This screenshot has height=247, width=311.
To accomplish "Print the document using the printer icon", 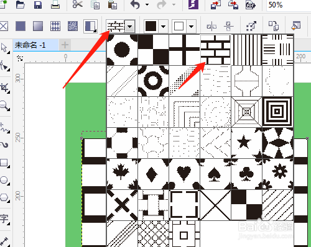I will 55,4.
